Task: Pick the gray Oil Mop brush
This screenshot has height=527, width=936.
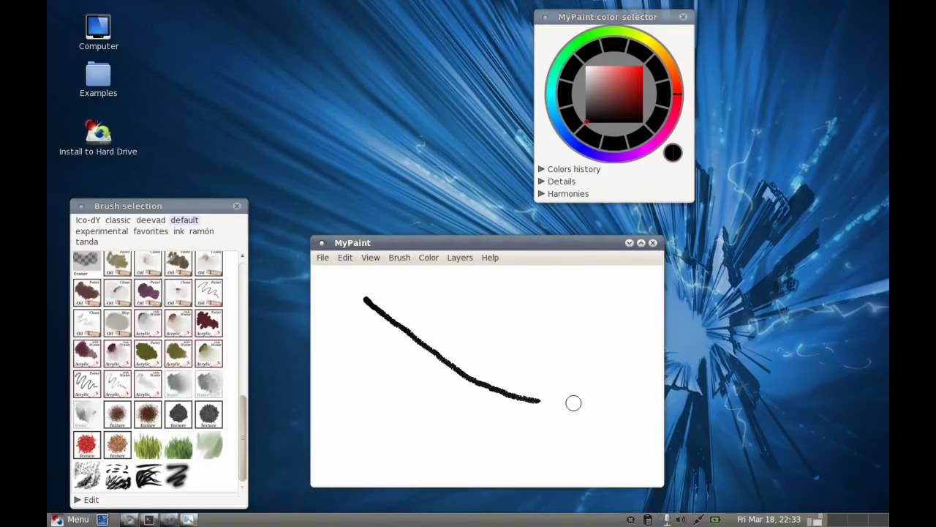Action: [118, 323]
